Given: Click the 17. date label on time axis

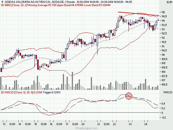Looking at the screenshot, I should [x=67, y=124].
